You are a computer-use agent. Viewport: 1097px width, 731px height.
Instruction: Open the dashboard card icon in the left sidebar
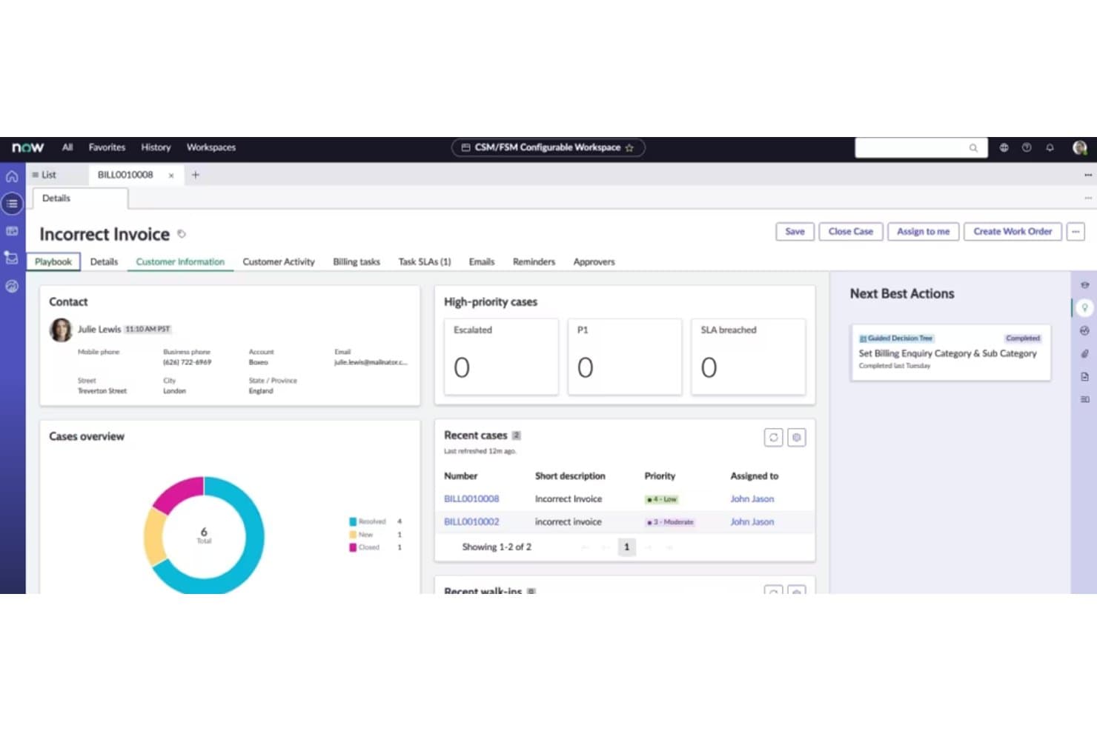click(x=12, y=231)
